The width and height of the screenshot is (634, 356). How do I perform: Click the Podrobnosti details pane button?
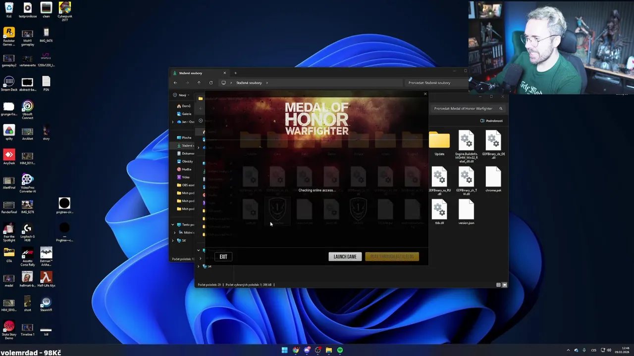pyautogui.click(x=491, y=121)
